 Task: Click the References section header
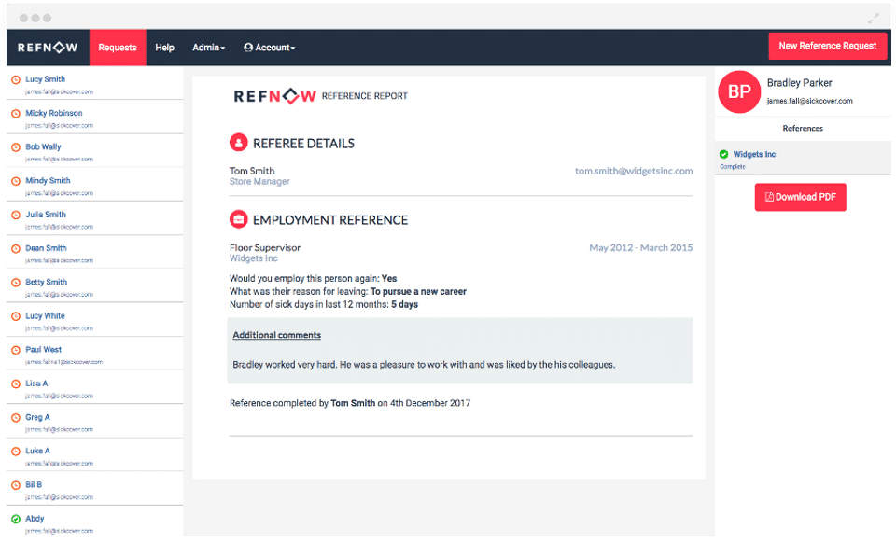point(803,129)
